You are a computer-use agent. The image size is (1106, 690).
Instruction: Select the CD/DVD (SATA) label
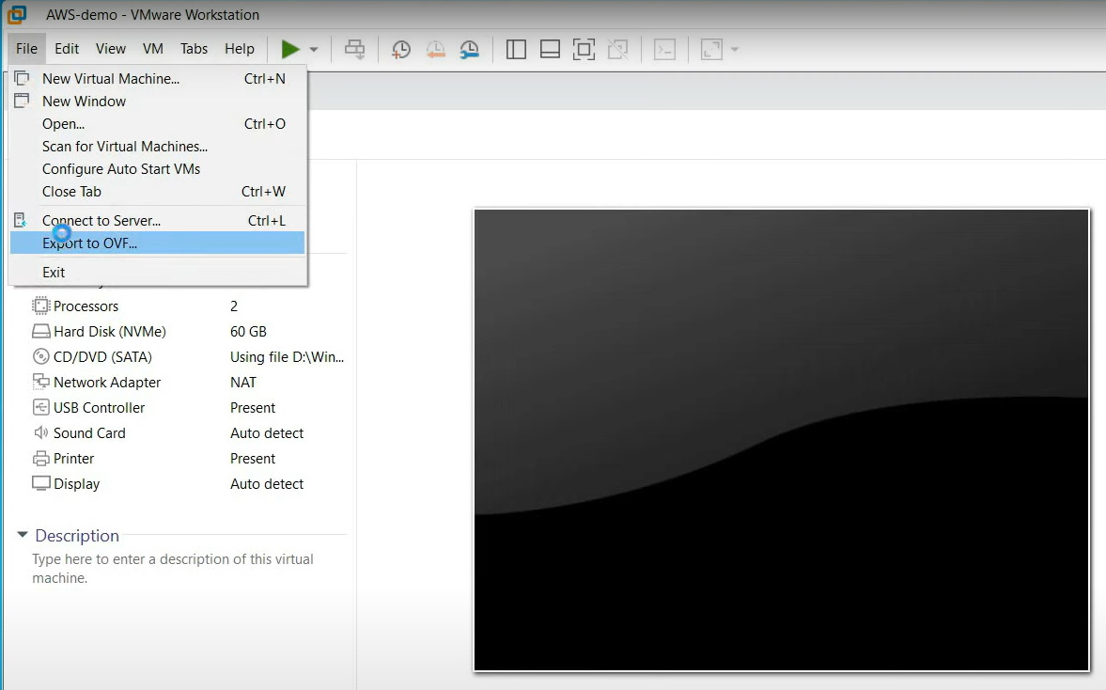(103, 357)
